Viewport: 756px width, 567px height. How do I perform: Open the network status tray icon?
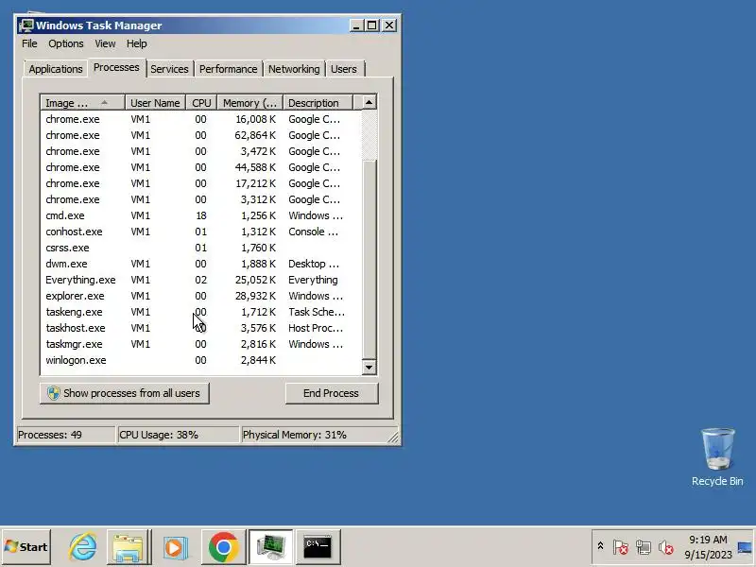(x=644, y=547)
